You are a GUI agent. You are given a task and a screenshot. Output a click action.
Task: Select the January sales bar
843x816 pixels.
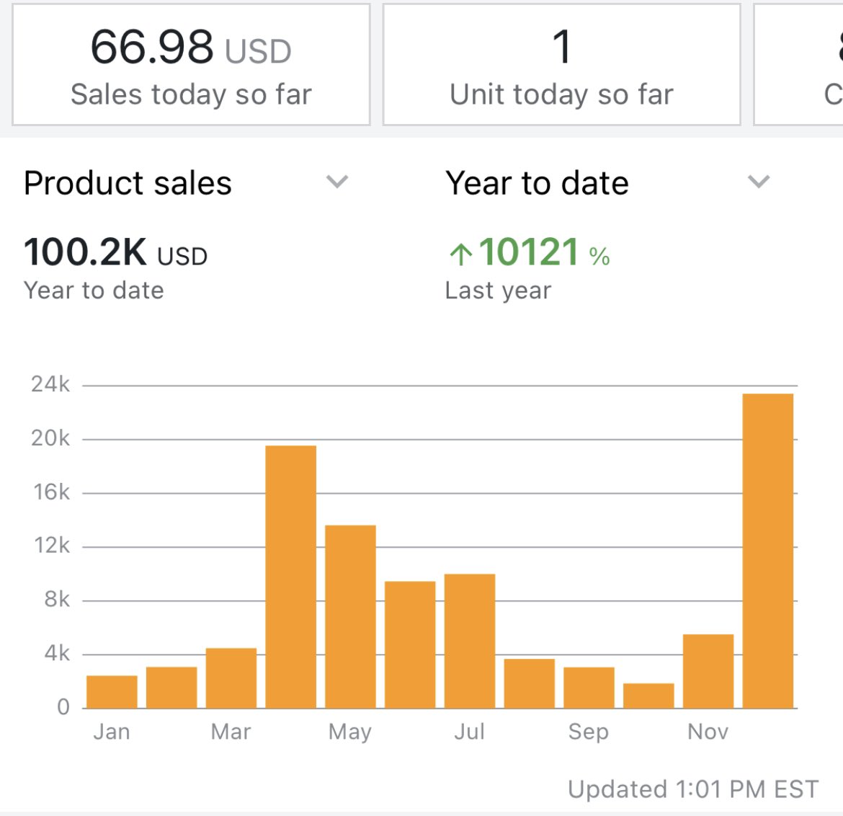tap(112, 692)
